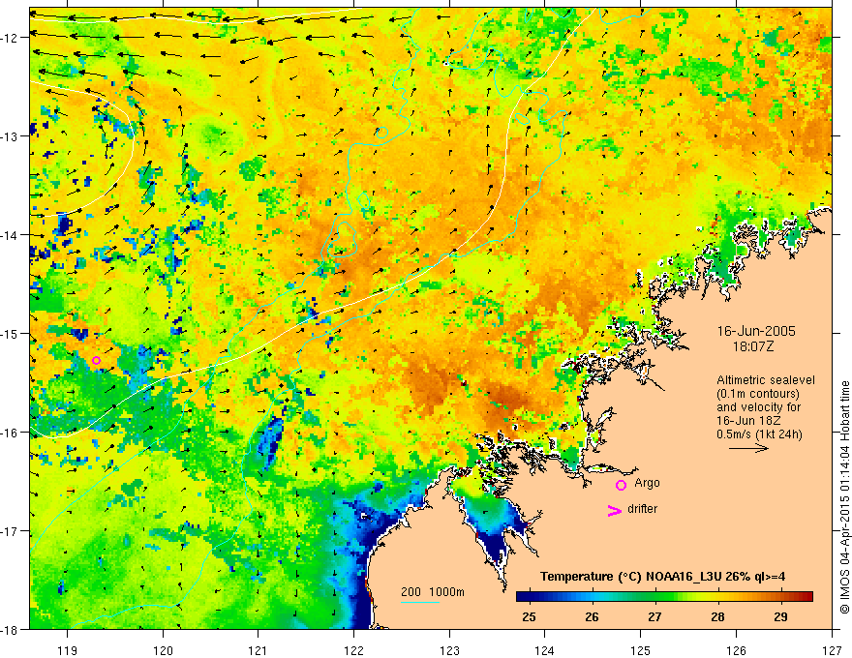Click the temperature colorbar near 25

coord(529,597)
